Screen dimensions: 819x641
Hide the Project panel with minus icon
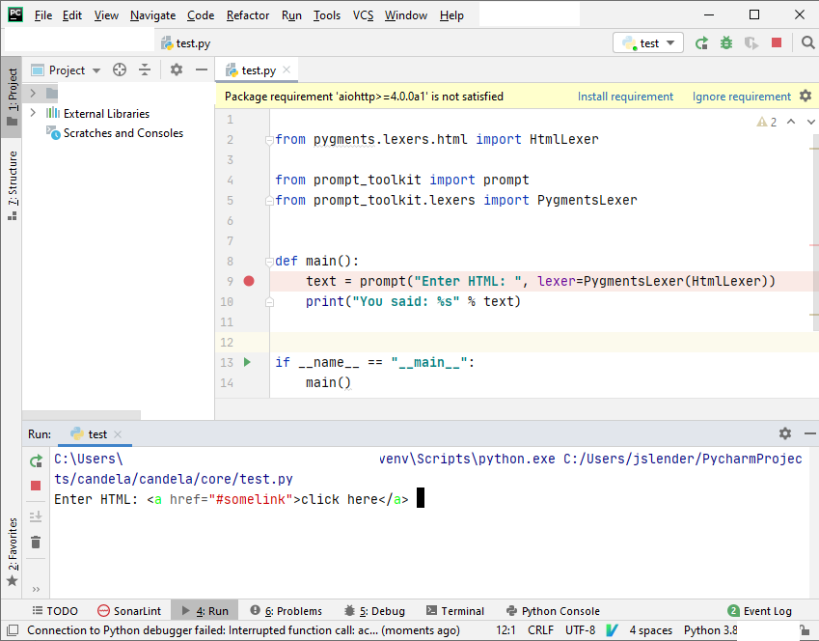(x=202, y=70)
